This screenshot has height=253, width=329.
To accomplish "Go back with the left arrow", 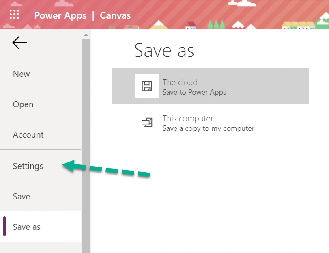I will tap(19, 43).
